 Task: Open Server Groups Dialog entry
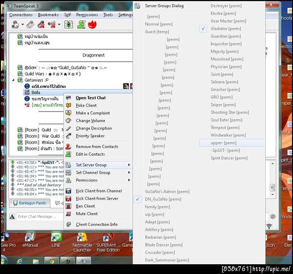tap(165, 6)
